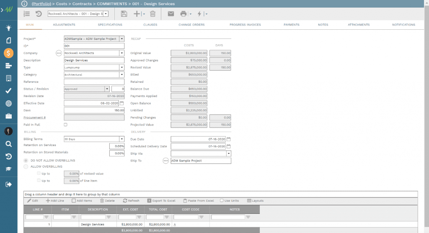Select the Allow Overbilling radio button
This screenshot has height=233, width=429.
(x=26, y=166)
